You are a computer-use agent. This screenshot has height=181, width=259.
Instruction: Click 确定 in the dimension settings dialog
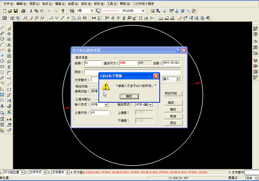tap(173, 110)
